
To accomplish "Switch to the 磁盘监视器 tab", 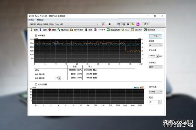I will 113,30.
